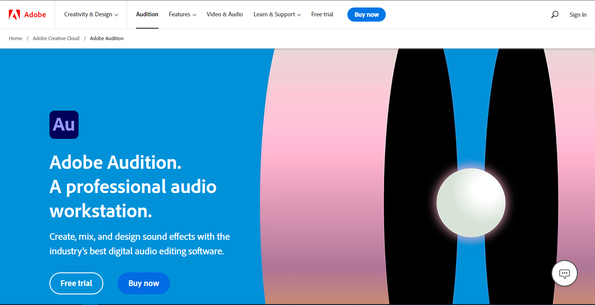The height and width of the screenshot is (305, 595).
Task: Open Adobe Creative Cloud breadcrumb link
Action: [56, 38]
